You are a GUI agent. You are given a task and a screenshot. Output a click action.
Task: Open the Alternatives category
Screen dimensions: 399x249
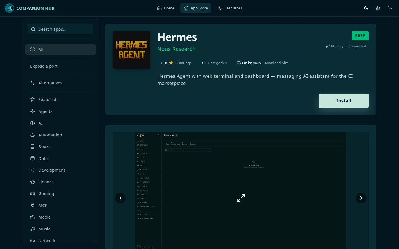(61, 83)
